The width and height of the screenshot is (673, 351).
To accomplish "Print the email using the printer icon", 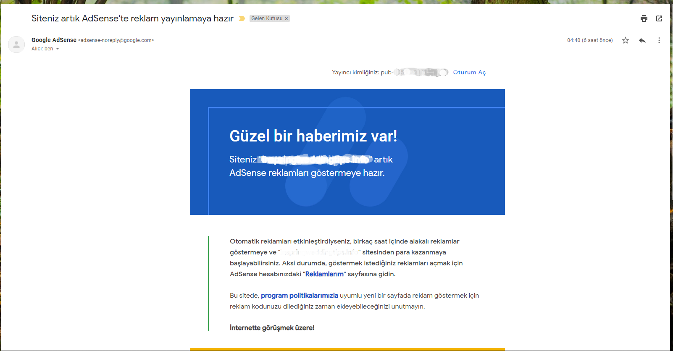I will [x=644, y=18].
